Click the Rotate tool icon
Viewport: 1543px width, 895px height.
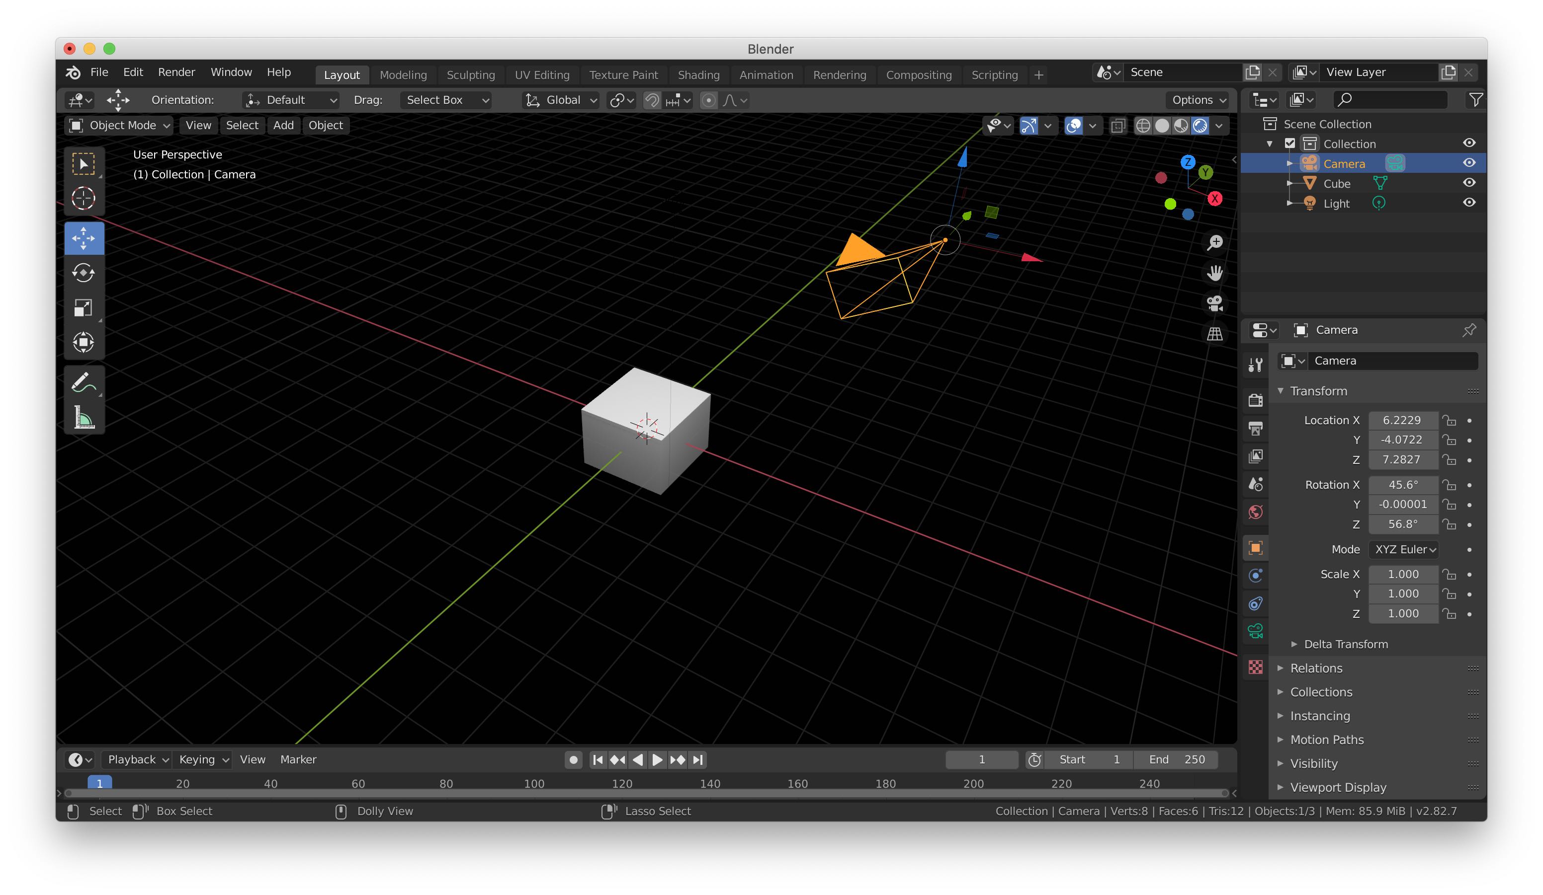click(x=84, y=272)
